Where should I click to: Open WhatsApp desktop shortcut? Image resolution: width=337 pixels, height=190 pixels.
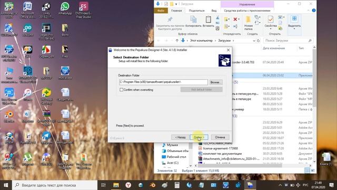pyautogui.click(x=65, y=8)
